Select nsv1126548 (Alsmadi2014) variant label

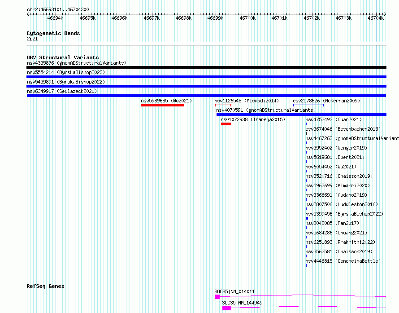click(247, 101)
